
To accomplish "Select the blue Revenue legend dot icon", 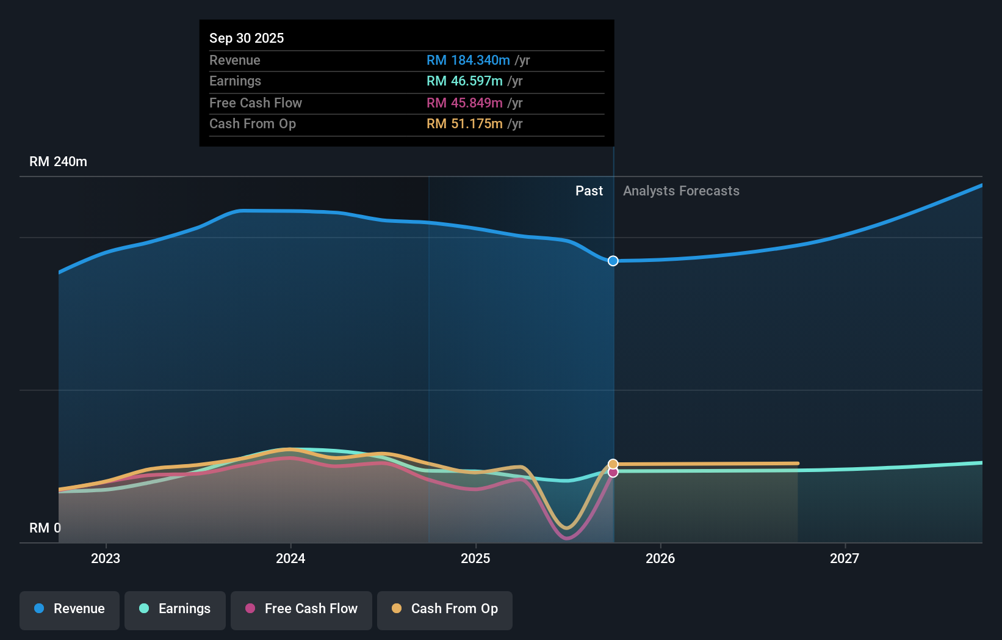I will (x=39, y=609).
